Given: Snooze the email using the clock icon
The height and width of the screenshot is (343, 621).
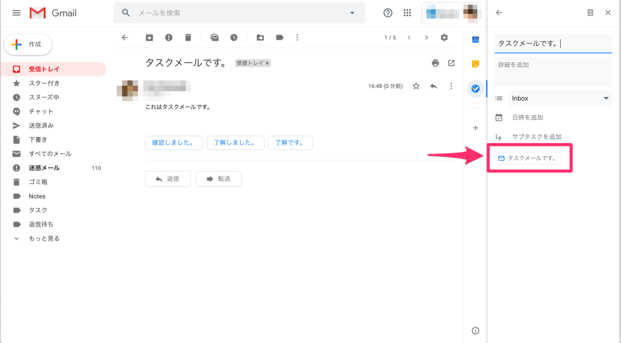Looking at the screenshot, I should pos(233,37).
